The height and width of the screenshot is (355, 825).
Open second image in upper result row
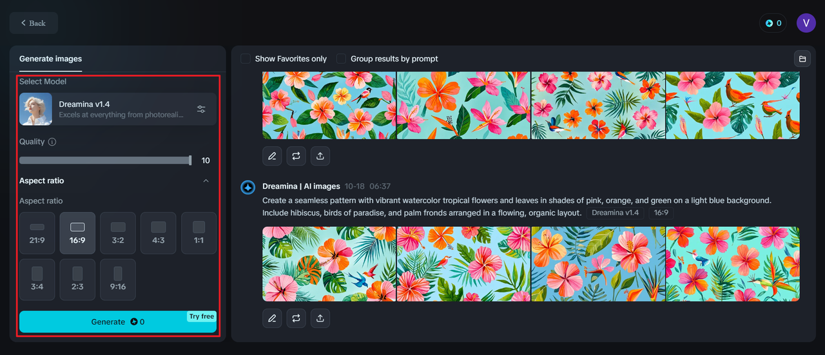coord(463,105)
